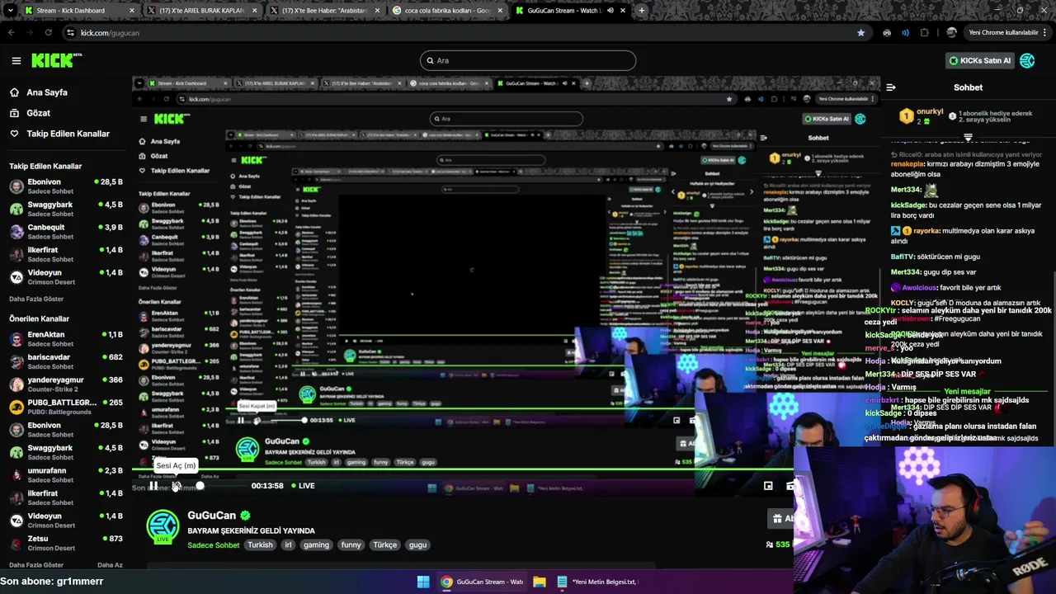1056x594 pixels.
Task: Jump to LIVE in the player
Action: (x=302, y=486)
